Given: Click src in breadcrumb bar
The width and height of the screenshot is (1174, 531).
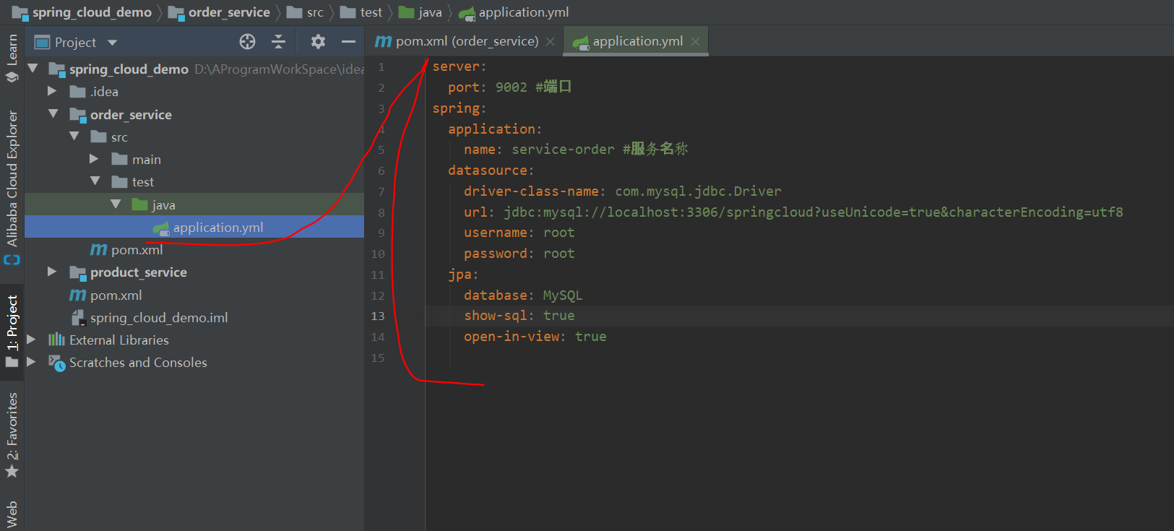Looking at the screenshot, I should point(315,12).
